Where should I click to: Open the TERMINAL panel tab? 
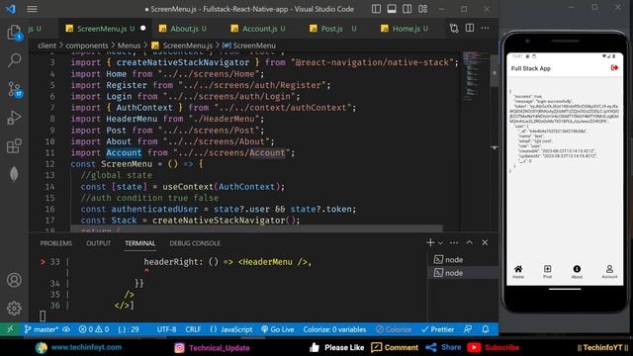140,243
